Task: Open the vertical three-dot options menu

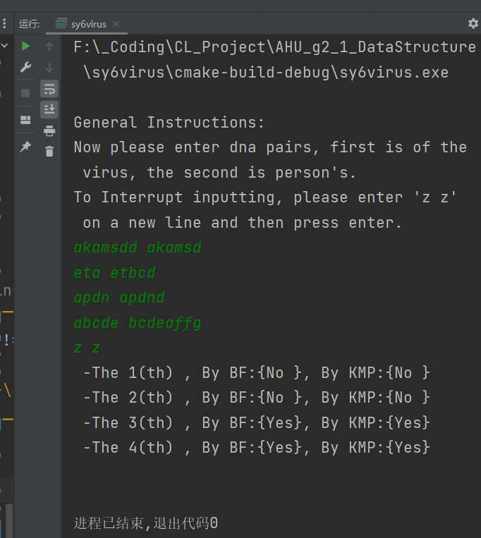Action: click(x=6, y=23)
